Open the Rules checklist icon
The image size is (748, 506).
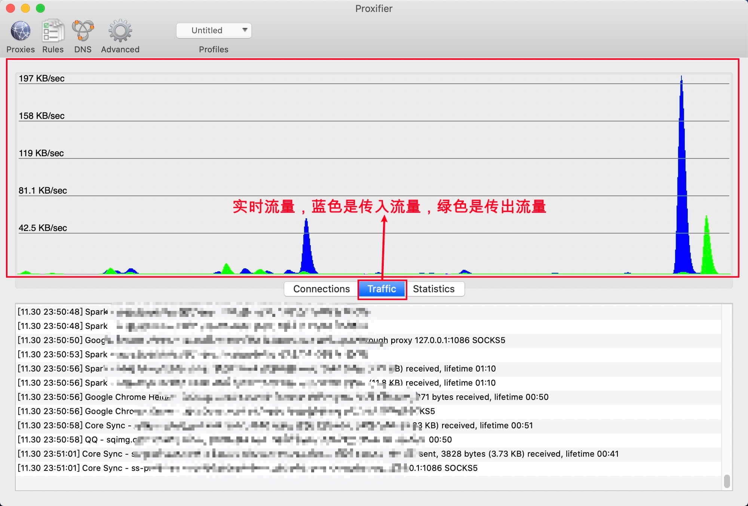click(x=53, y=31)
